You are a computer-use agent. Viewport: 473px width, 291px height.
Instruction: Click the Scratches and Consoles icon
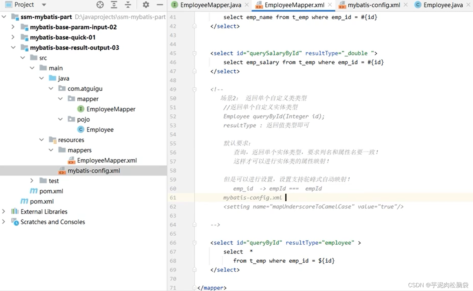tap(15, 222)
